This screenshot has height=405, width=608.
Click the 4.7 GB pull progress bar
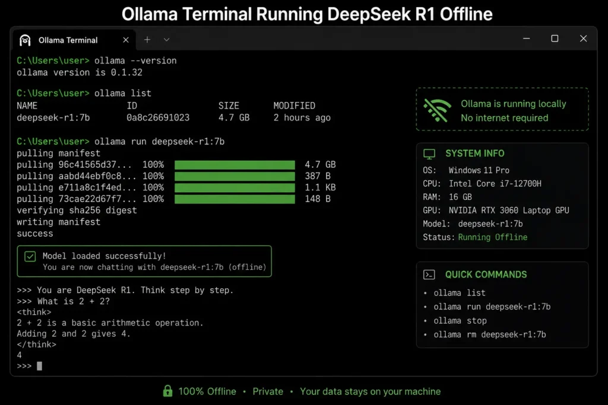[x=235, y=165]
